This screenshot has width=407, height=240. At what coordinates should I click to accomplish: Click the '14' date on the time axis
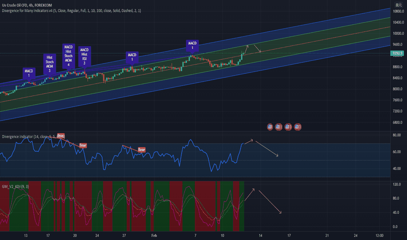pos(260,236)
